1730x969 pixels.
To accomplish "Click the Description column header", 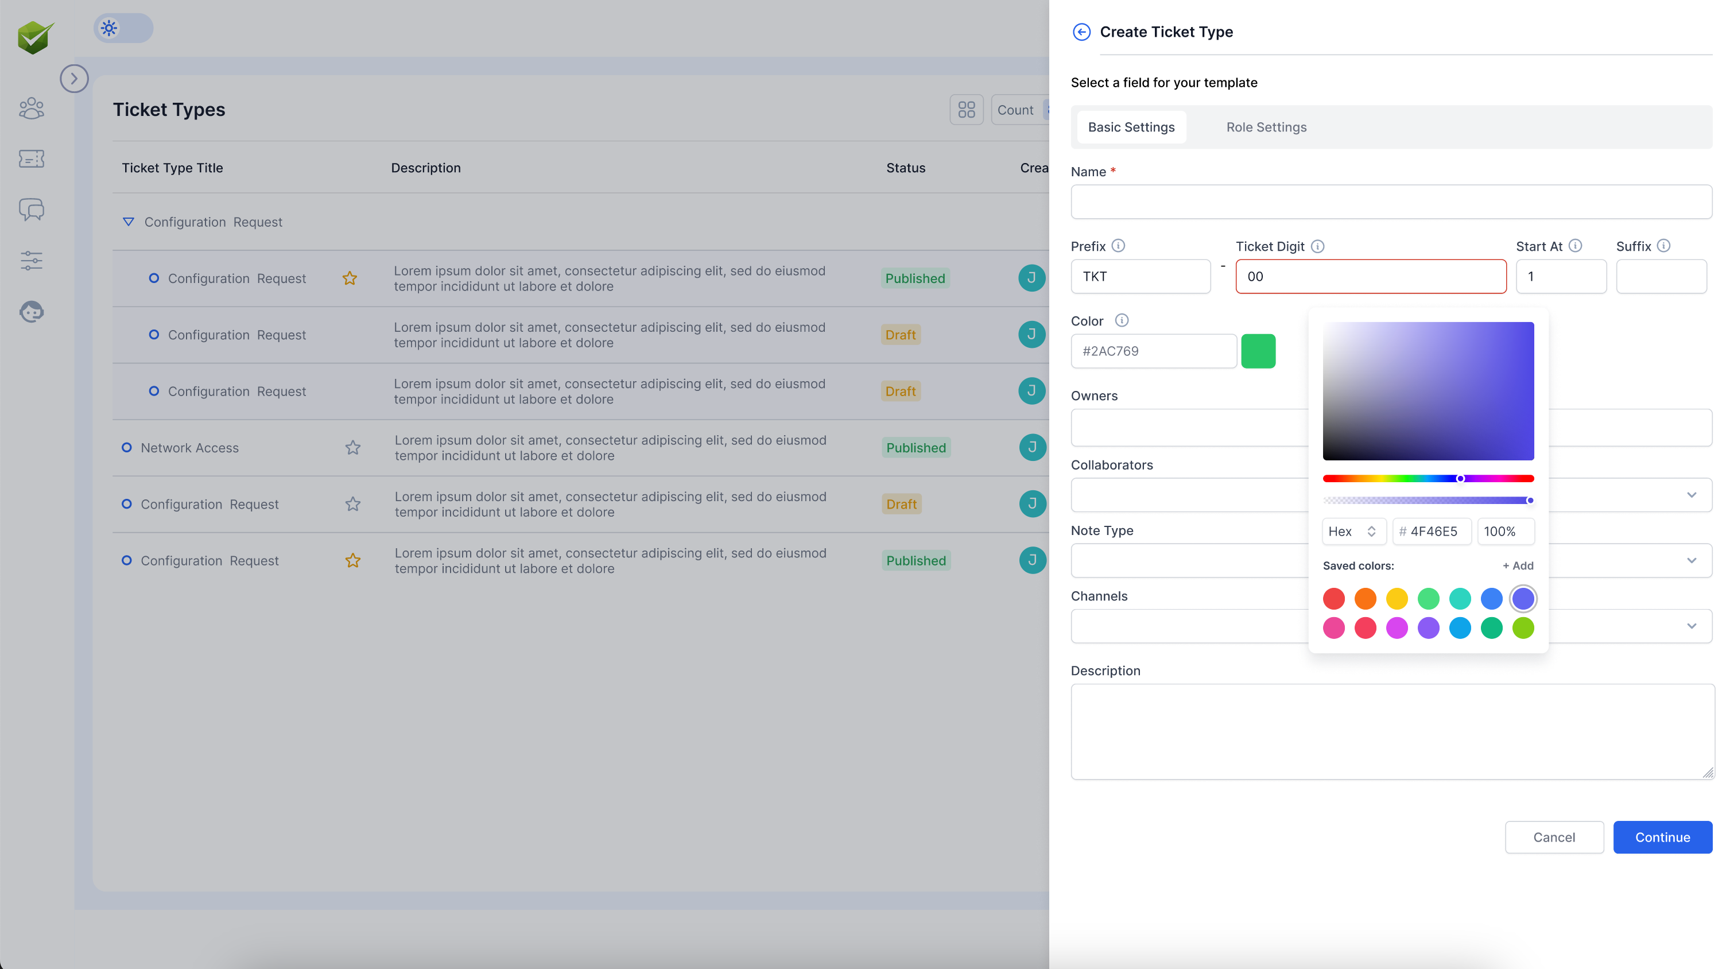I will (x=426, y=168).
